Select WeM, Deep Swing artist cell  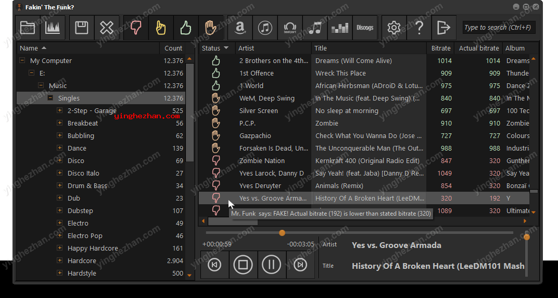tap(267, 98)
